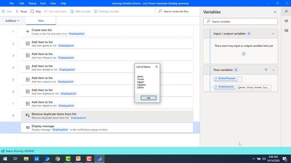Screen dimensions: 291x163
Task: Show hidden system tray icons
Action: point(253,159)
